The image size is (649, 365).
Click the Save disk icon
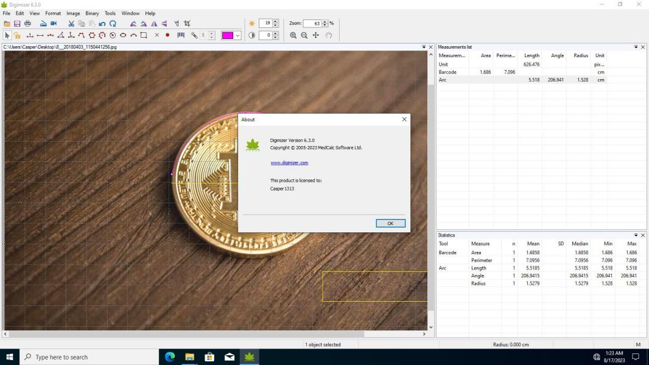coord(17,24)
